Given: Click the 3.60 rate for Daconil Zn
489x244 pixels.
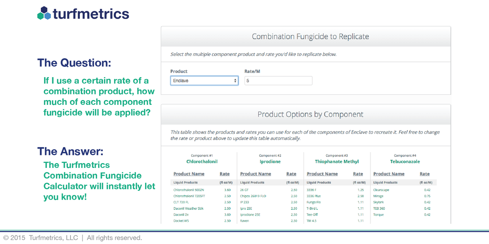Looking at the screenshot, I should tap(227, 215).
